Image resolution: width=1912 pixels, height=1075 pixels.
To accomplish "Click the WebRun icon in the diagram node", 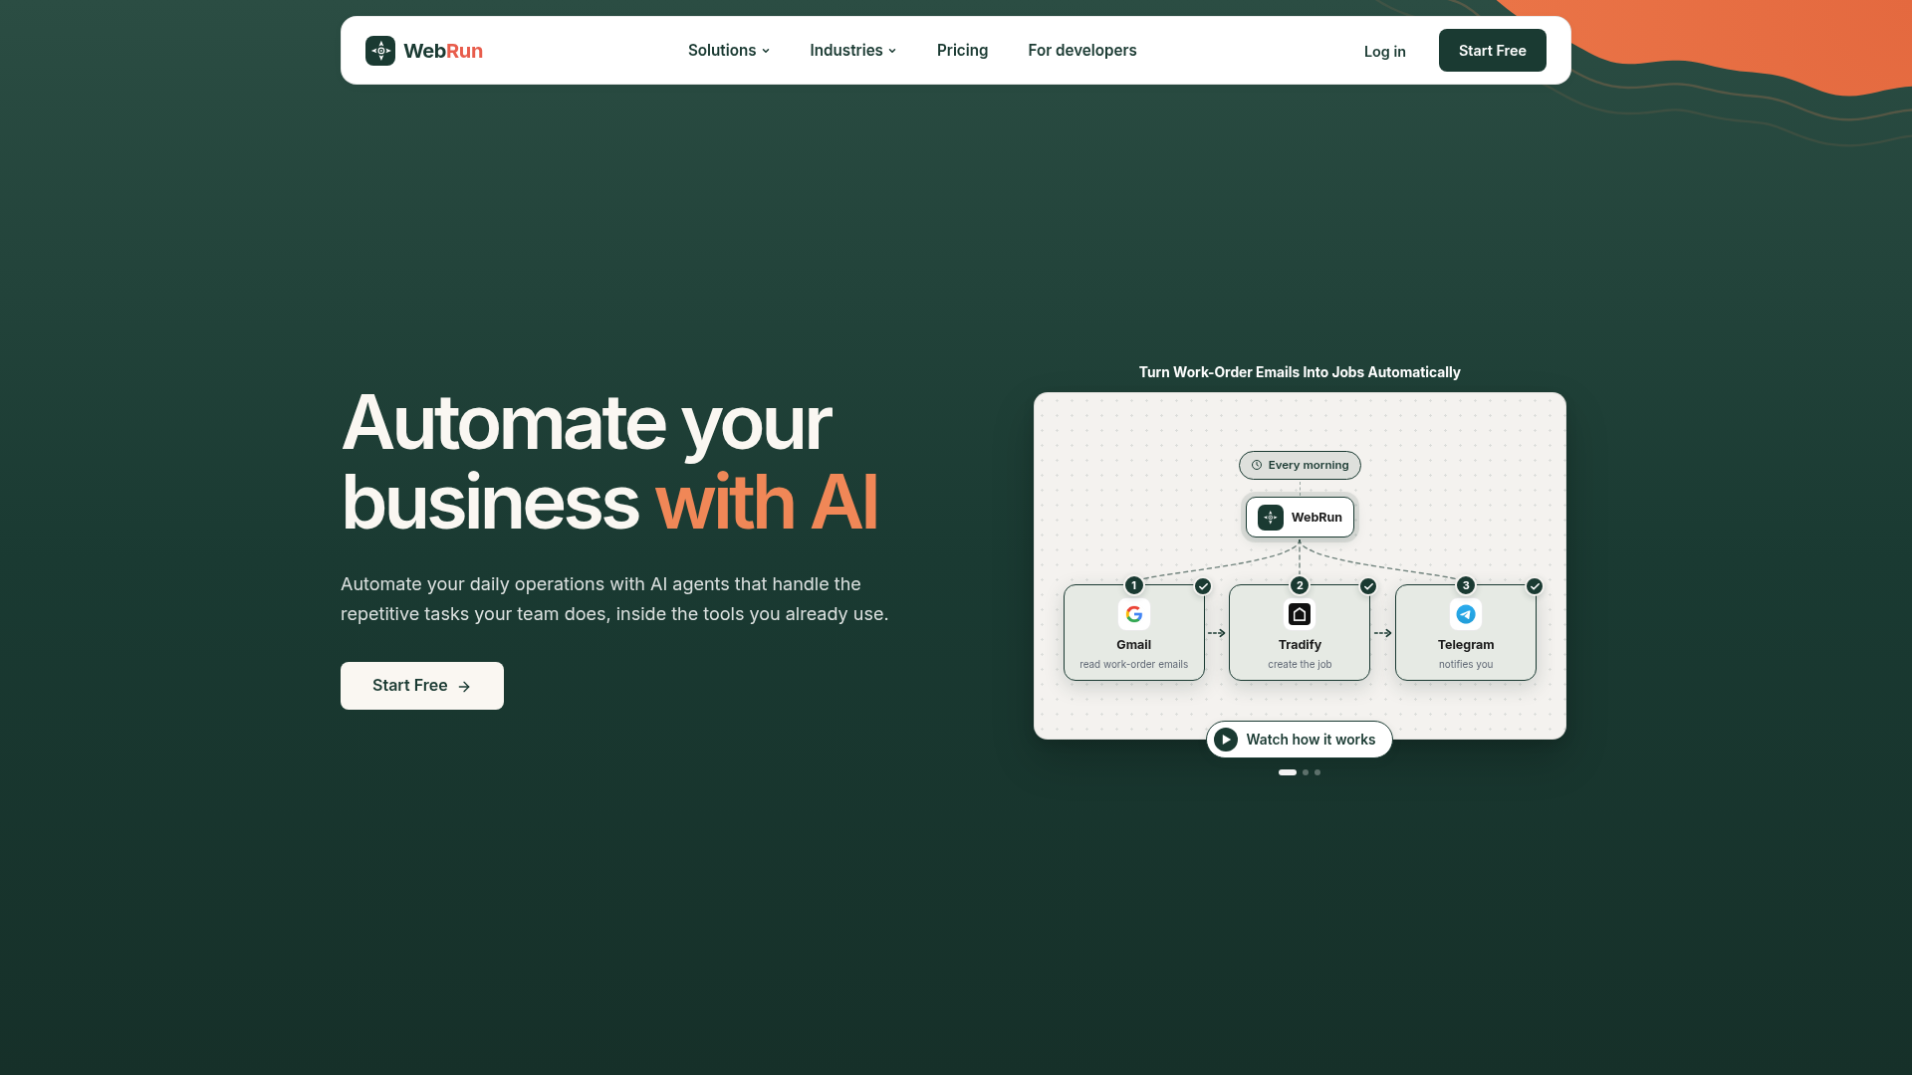I will click(x=1271, y=518).
